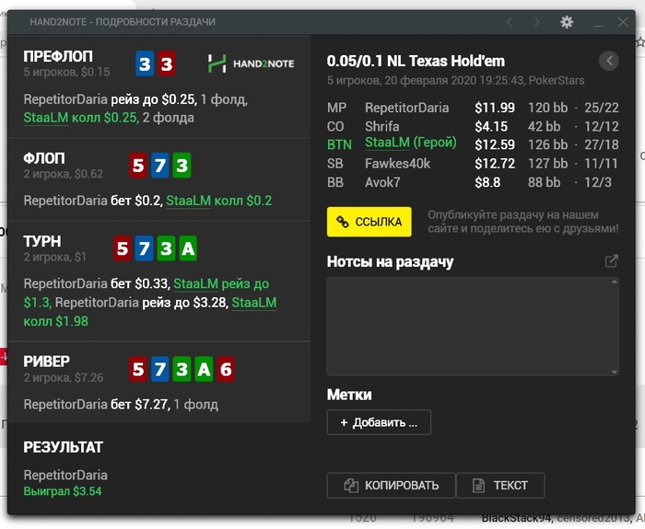Collapse the side panel with round chevron
This screenshot has width=645, height=529.
[x=609, y=61]
